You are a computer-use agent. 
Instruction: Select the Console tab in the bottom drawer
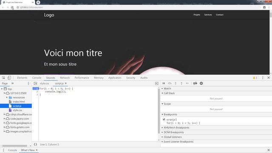click(x=12, y=150)
